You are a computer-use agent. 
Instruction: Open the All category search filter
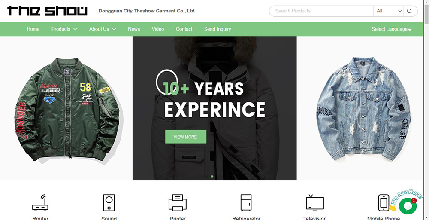pyautogui.click(x=389, y=11)
